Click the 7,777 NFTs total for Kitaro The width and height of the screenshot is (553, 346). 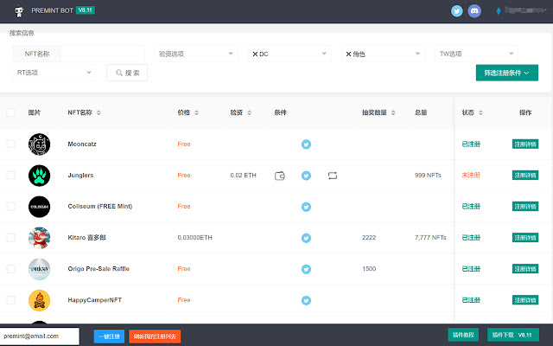430,238
